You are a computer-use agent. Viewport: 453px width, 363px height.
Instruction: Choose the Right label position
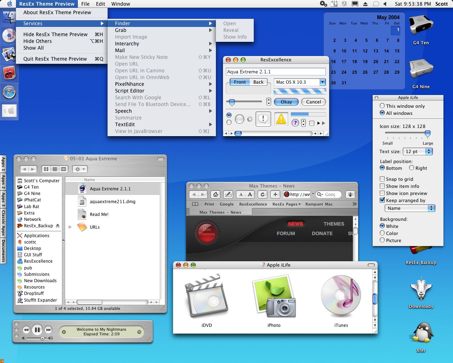pyautogui.click(x=412, y=168)
